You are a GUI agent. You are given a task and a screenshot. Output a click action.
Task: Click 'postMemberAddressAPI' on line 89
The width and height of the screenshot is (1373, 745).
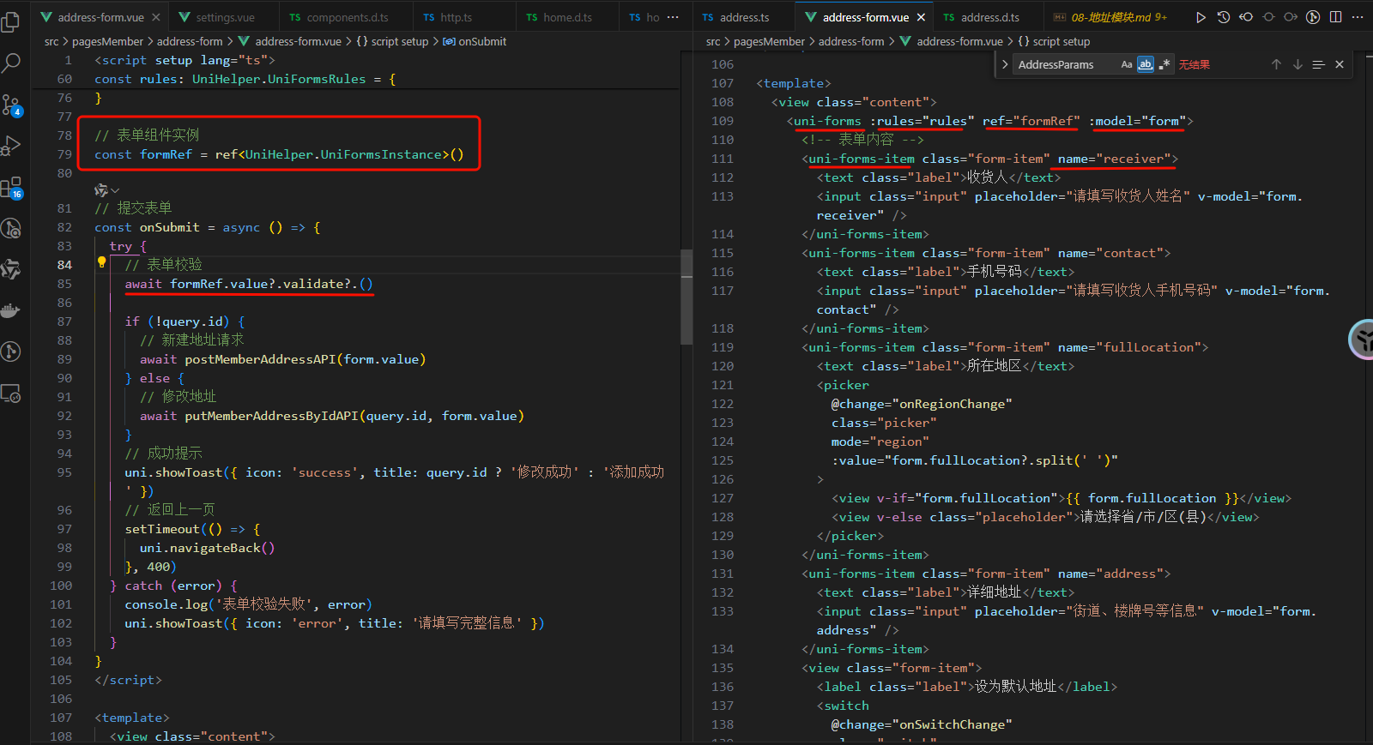coord(260,359)
